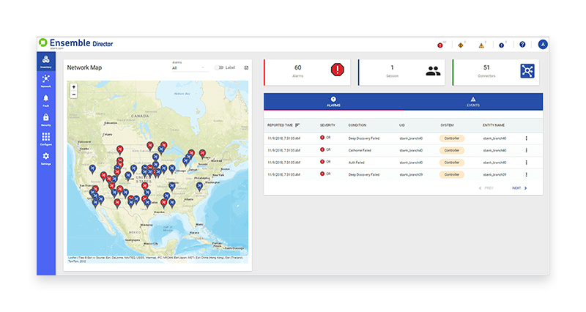Select the Alarms tab
Image resolution: width=586 pixels, height=312 pixels.
(333, 101)
